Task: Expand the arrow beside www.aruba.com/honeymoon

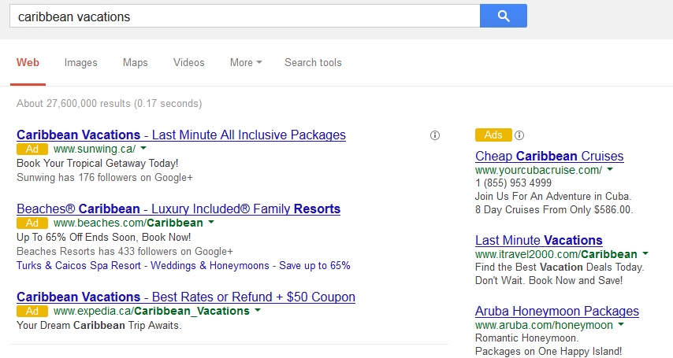Action: (621, 325)
